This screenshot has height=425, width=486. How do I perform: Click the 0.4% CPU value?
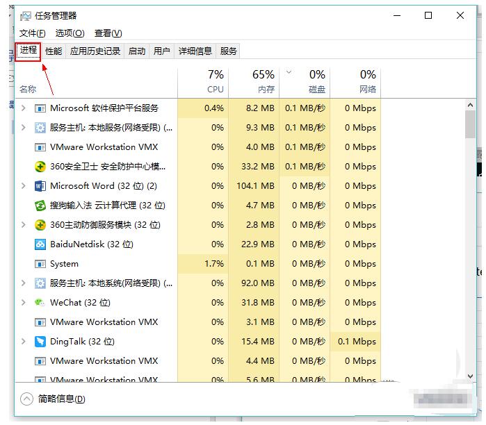pyautogui.click(x=214, y=108)
